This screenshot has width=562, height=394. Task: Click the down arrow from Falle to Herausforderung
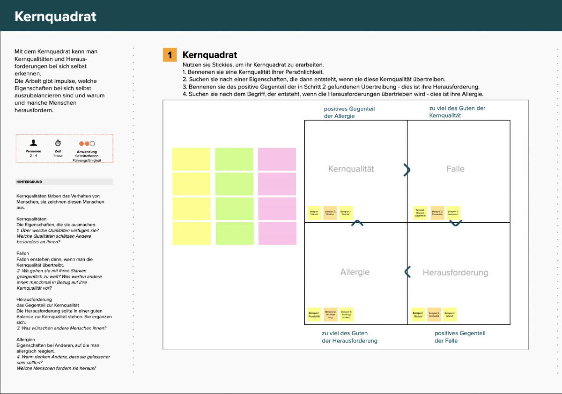point(456,223)
